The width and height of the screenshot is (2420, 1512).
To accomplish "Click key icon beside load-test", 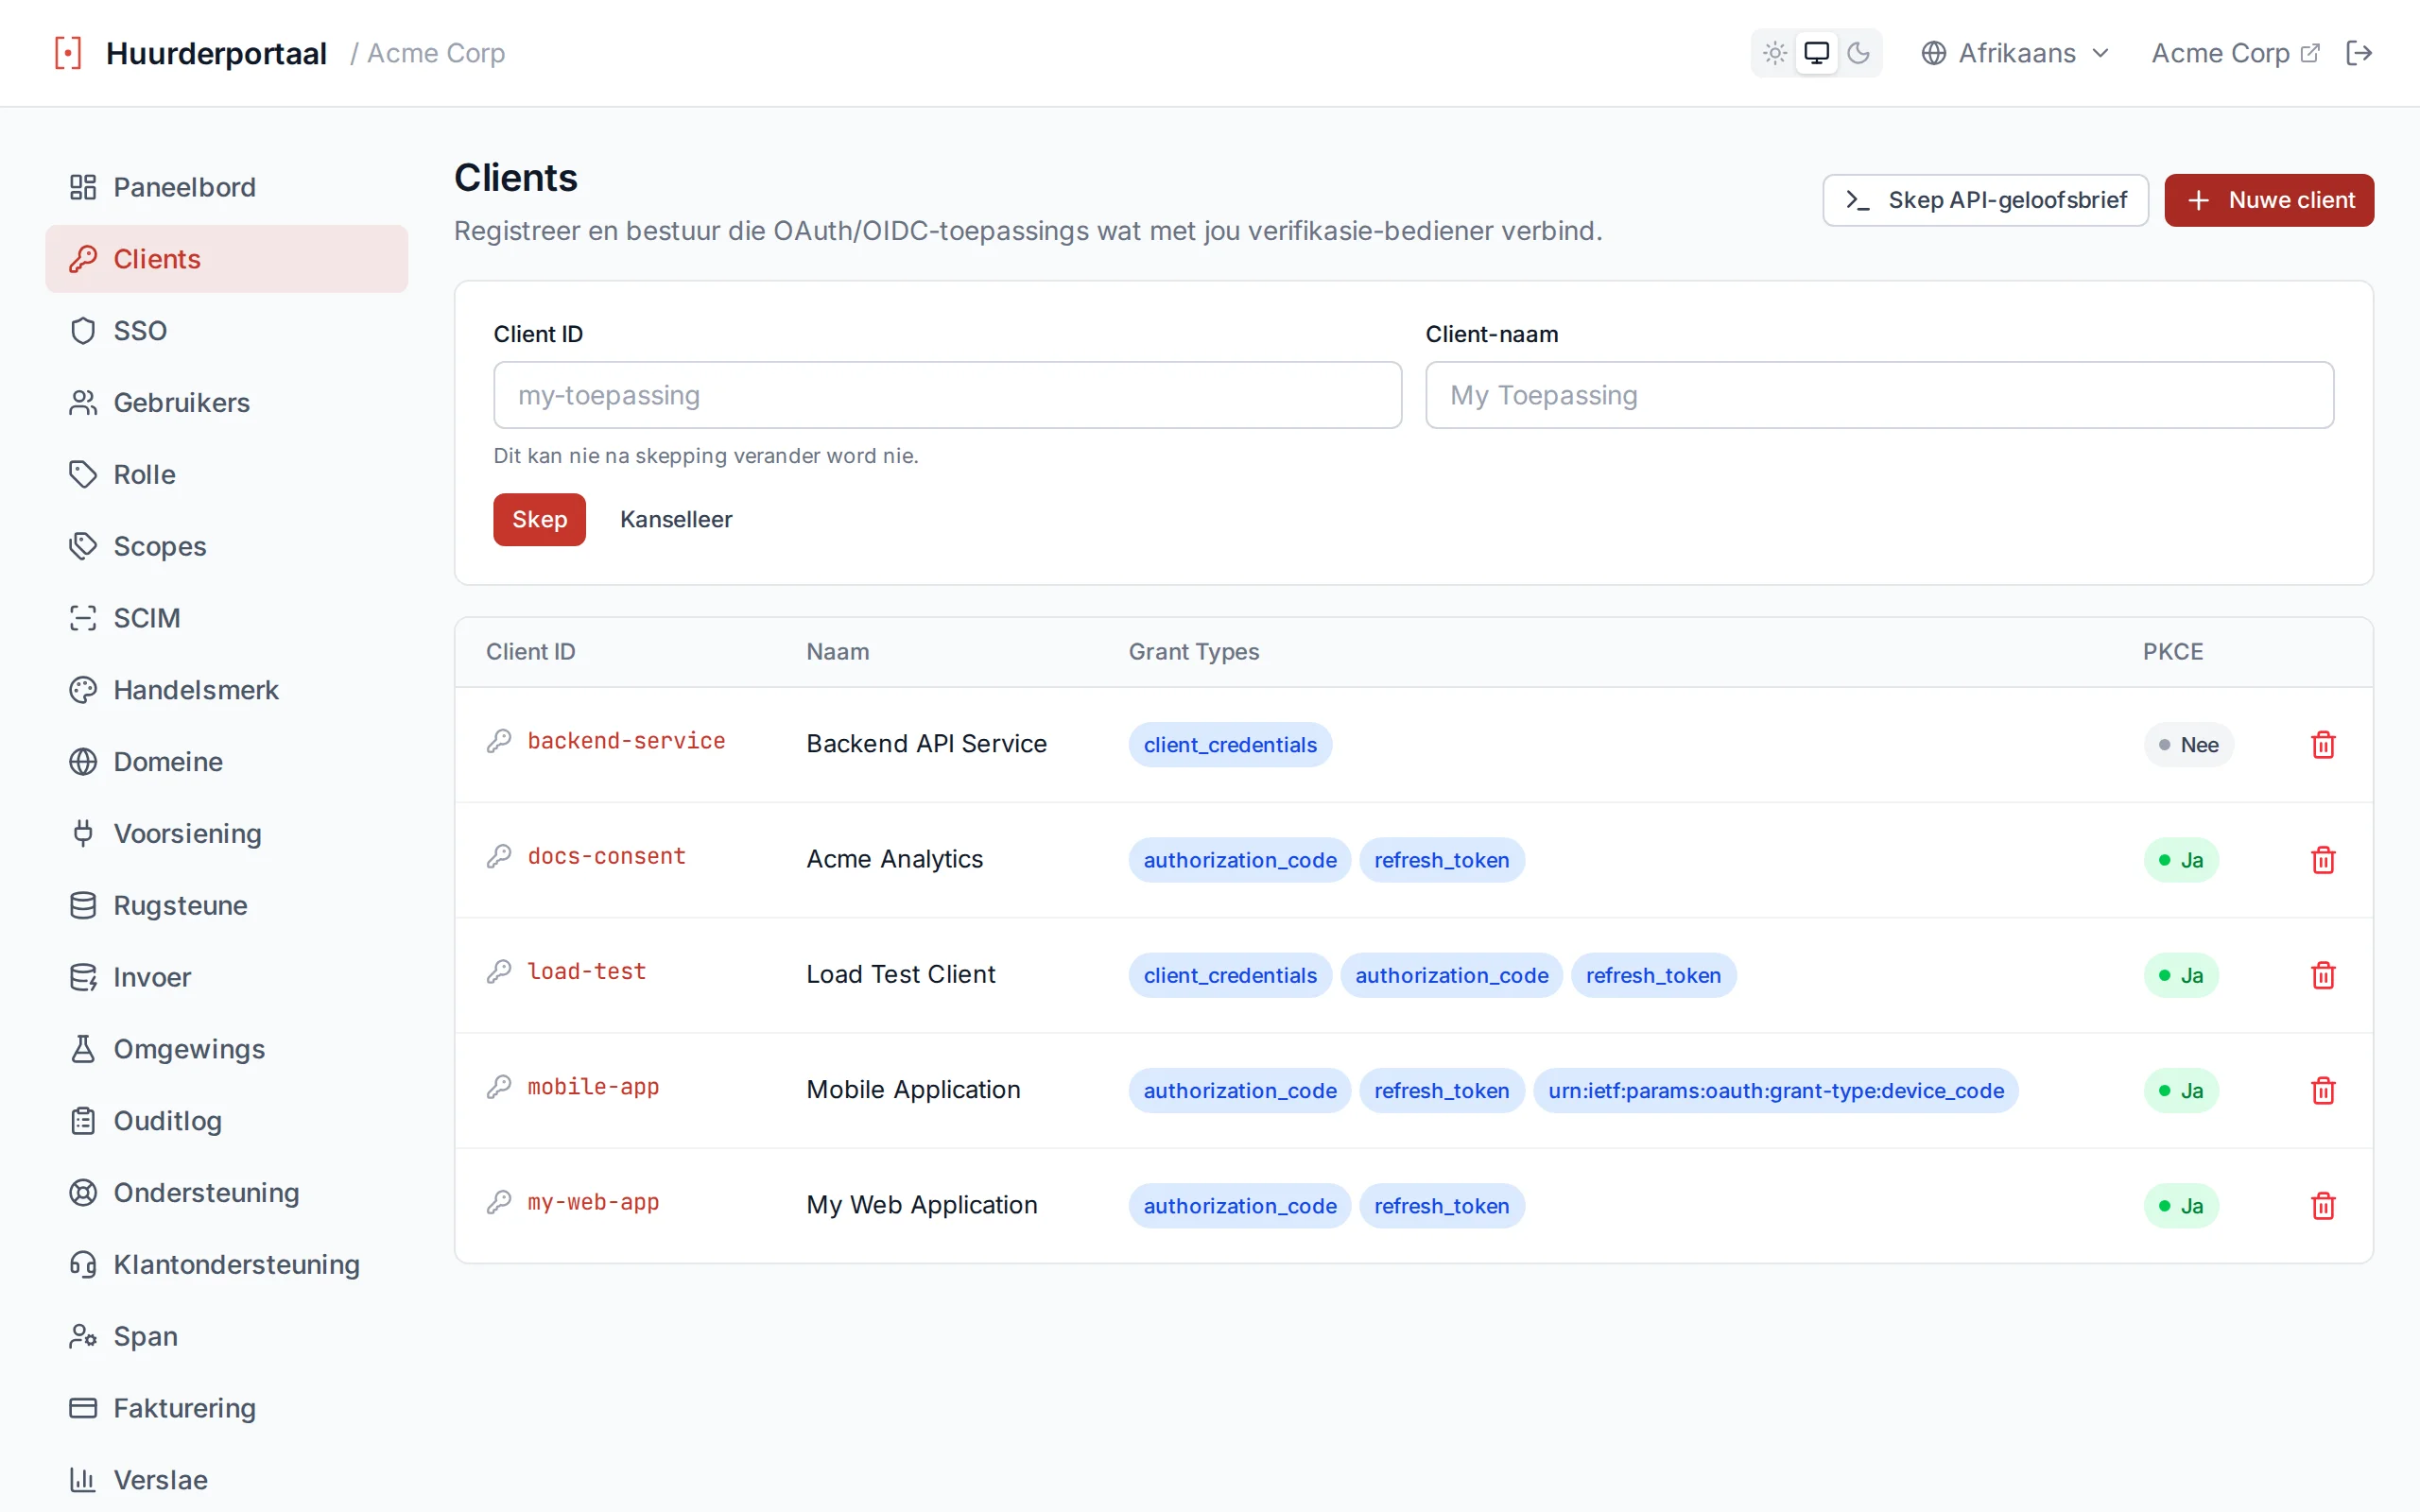I will pos(499,971).
